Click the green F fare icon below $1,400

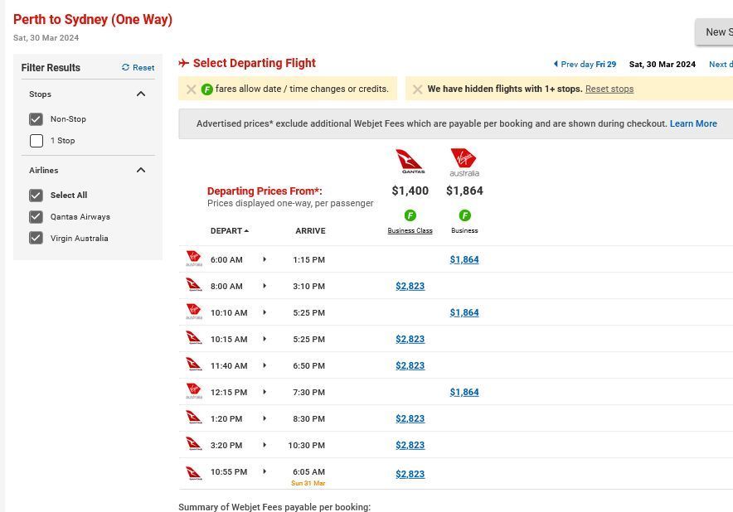coord(410,216)
